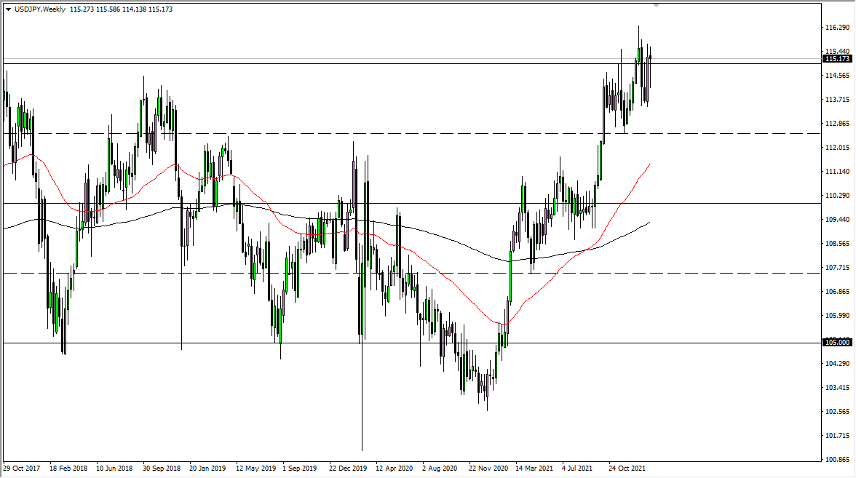The image size is (856, 478).
Task: Click the 24 Oct 2021 date label
Action: pos(627,469)
